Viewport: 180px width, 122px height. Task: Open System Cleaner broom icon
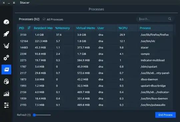point(6,46)
